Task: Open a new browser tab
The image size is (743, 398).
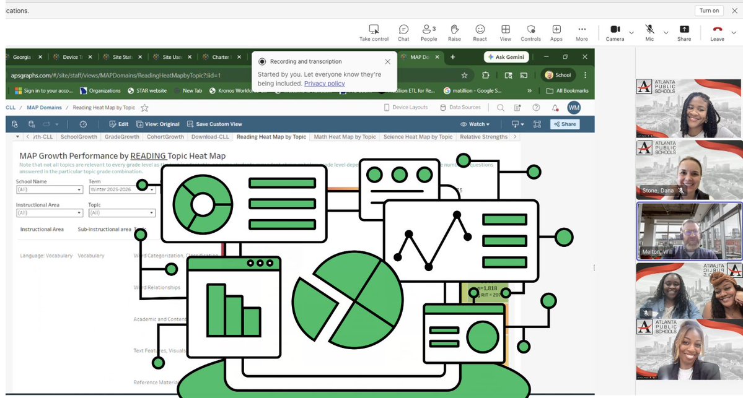Action: pos(452,57)
